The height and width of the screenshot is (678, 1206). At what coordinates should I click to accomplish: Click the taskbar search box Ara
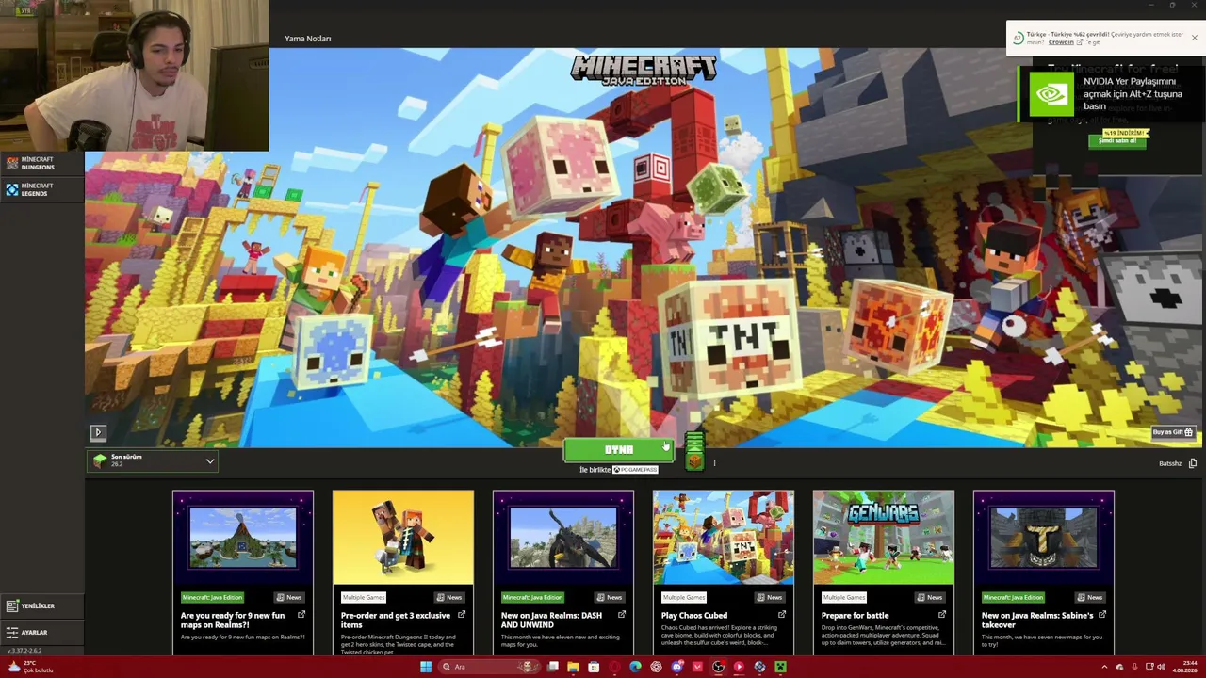click(x=491, y=667)
